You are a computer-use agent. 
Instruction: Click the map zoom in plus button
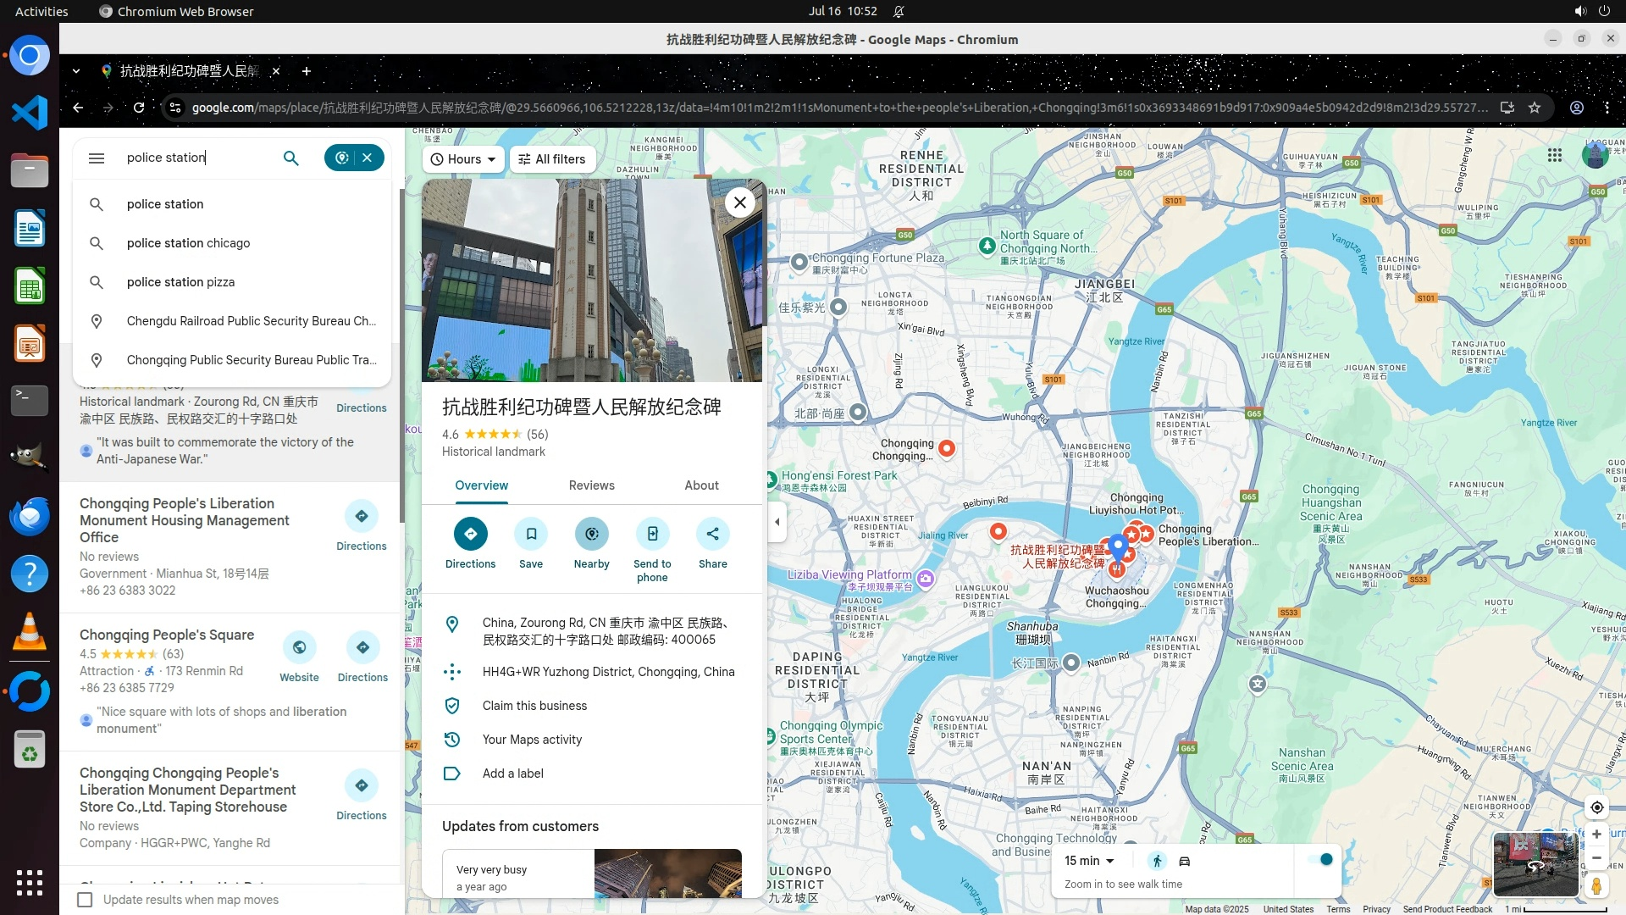[x=1596, y=835]
